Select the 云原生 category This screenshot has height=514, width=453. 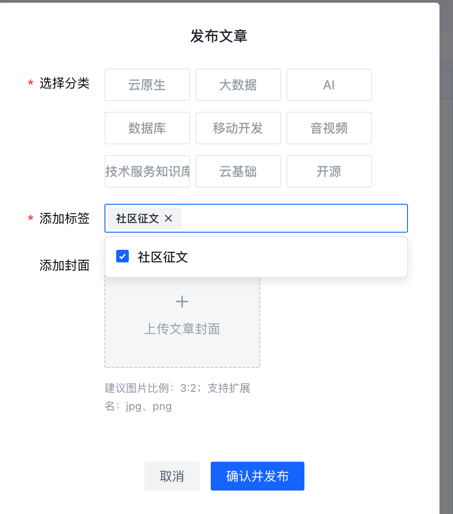(147, 85)
